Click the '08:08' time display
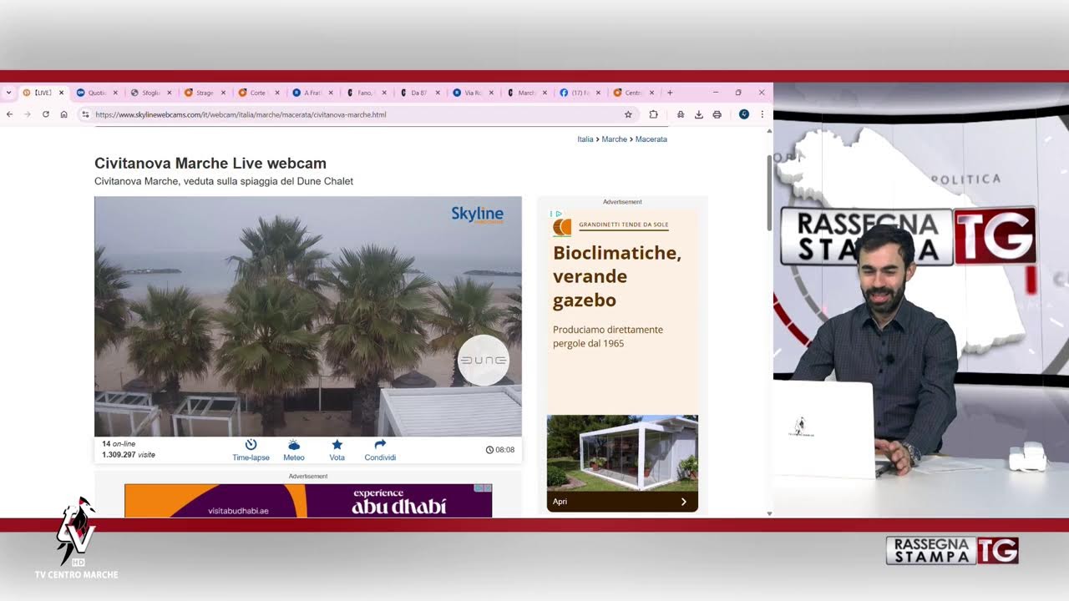The height and width of the screenshot is (601, 1069). pyautogui.click(x=500, y=450)
